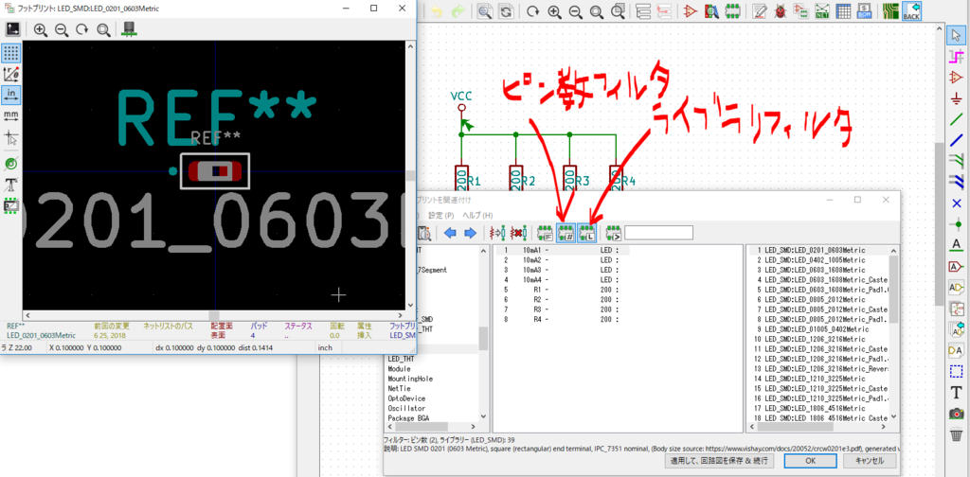Toggle the library filter

[586, 233]
